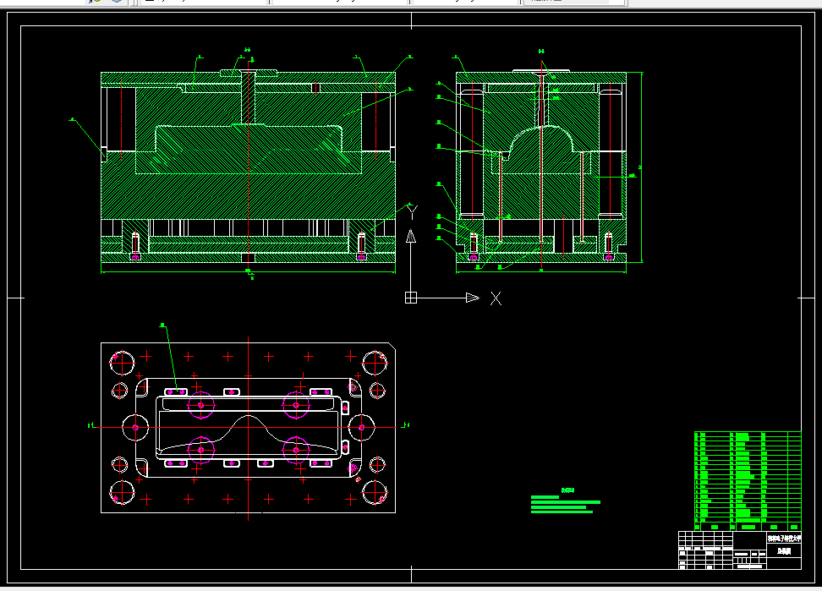Select the green parts list table
822x591 pixels.
[x=748, y=481]
